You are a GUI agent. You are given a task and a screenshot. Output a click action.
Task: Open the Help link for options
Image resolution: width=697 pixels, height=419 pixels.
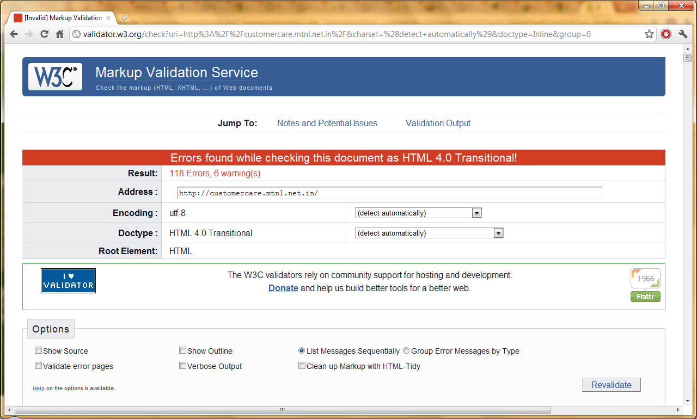[x=39, y=389]
